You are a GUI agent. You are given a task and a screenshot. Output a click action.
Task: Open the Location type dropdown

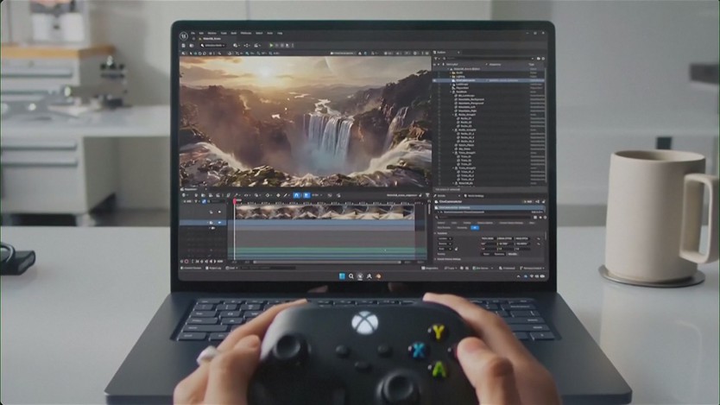click(x=445, y=239)
